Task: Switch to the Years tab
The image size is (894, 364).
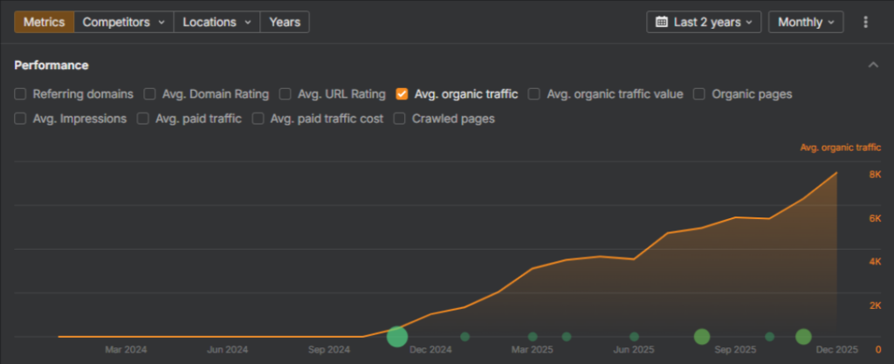Action: click(x=285, y=22)
